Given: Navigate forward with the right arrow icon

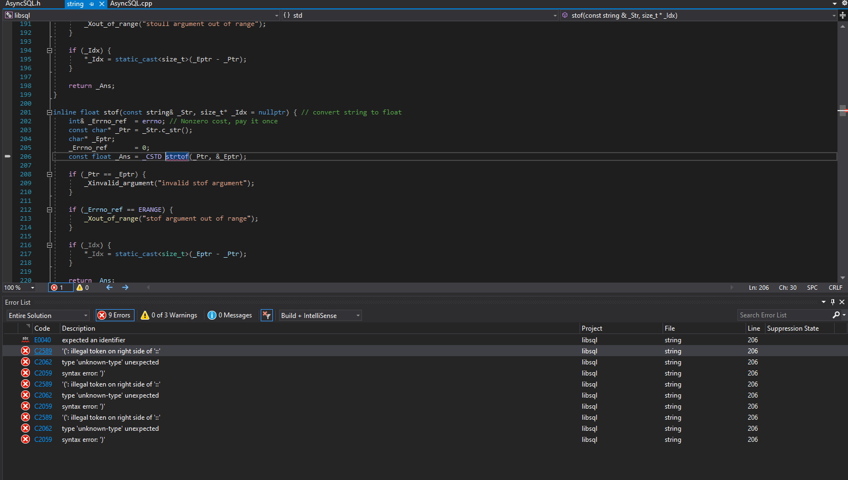Looking at the screenshot, I should pyautogui.click(x=125, y=288).
